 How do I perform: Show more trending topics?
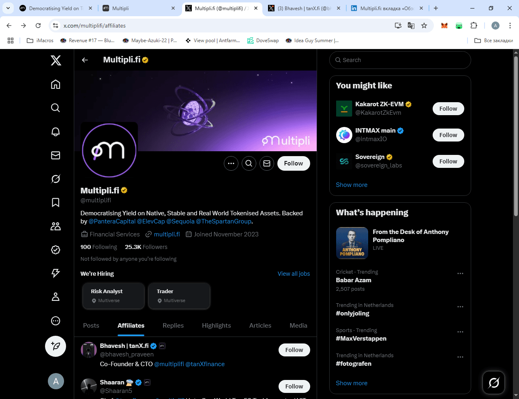(352, 383)
